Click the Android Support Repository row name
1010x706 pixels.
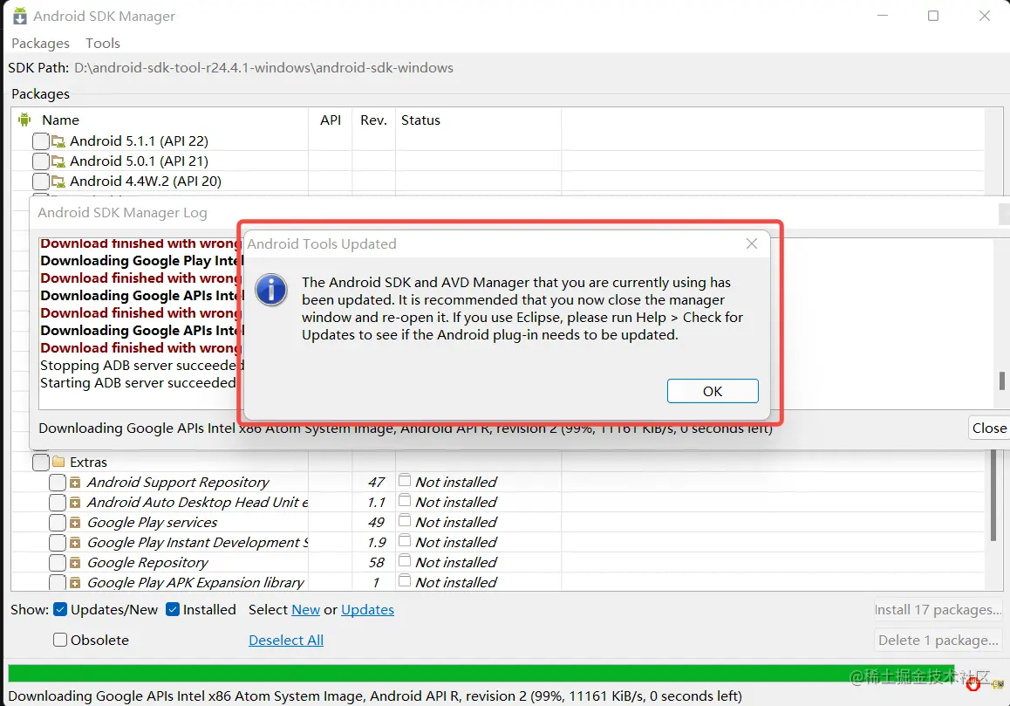coord(179,483)
